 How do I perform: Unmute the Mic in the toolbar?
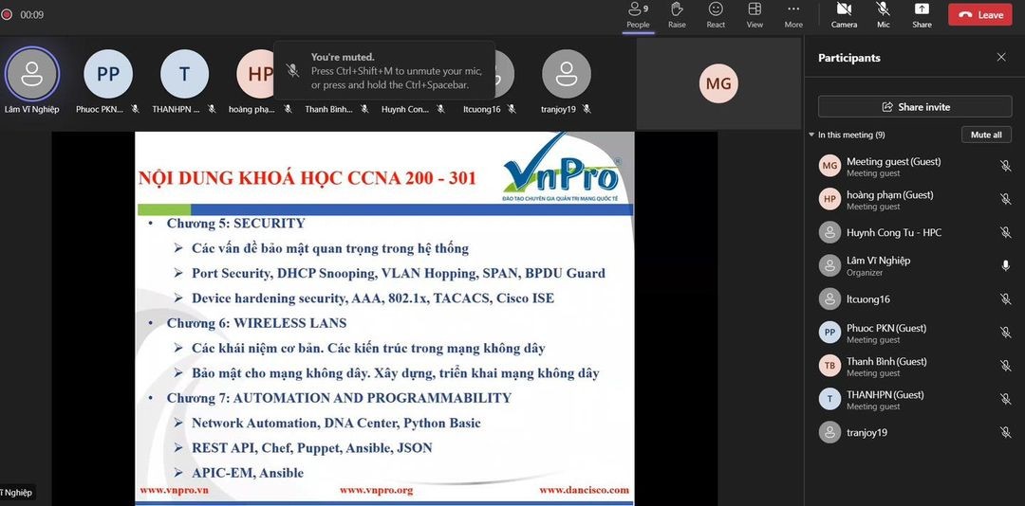pos(884,16)
